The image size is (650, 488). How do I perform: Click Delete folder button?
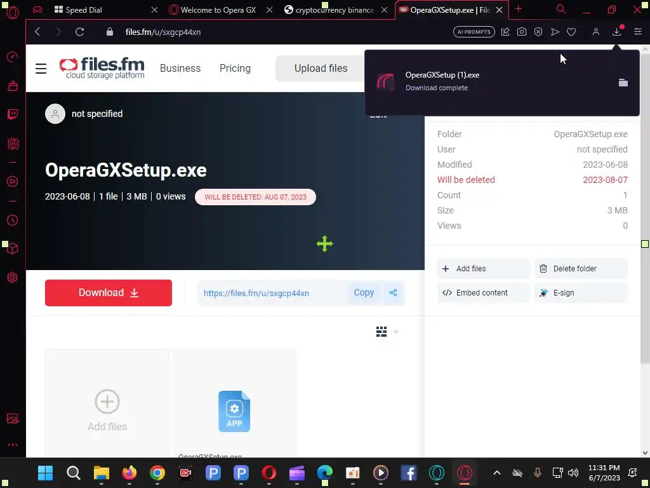[x=581, y=269]
